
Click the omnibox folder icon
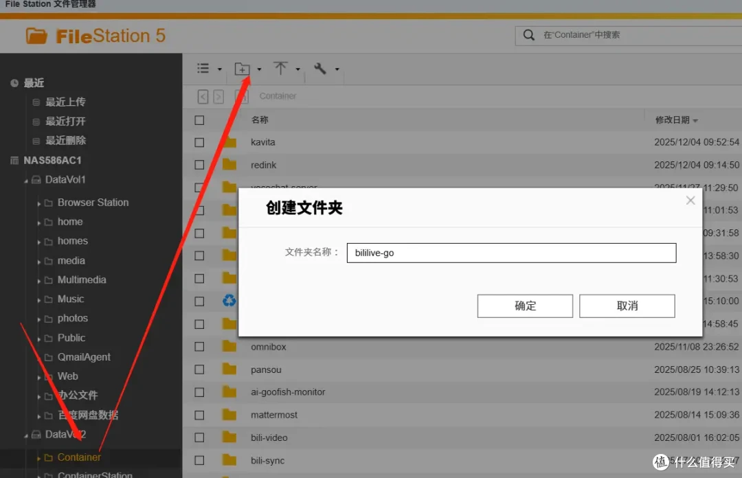229,346
